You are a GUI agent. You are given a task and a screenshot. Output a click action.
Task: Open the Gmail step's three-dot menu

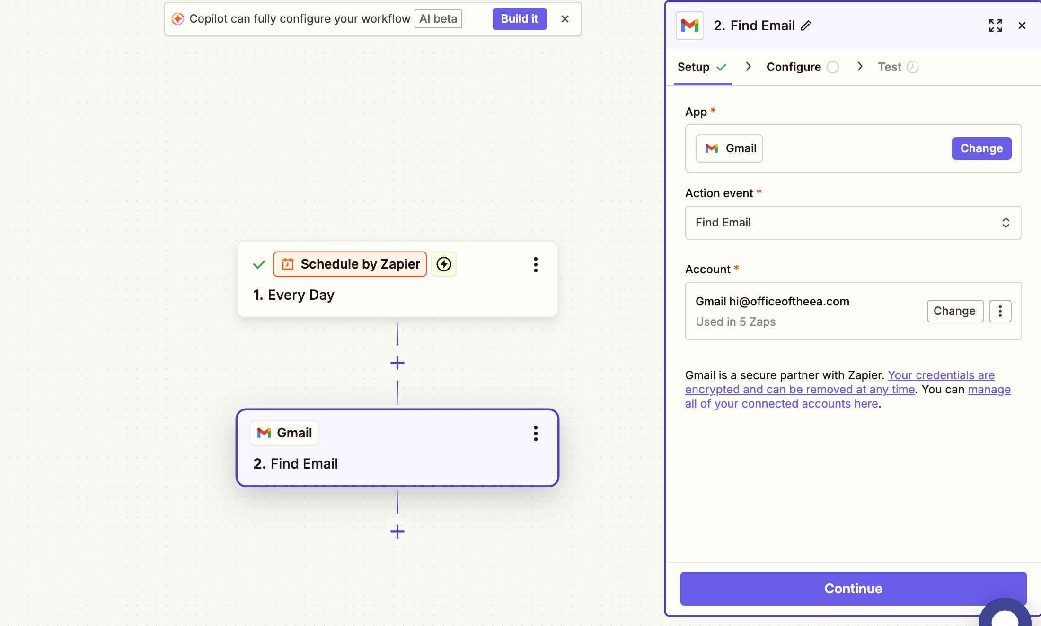pos(536,433)
